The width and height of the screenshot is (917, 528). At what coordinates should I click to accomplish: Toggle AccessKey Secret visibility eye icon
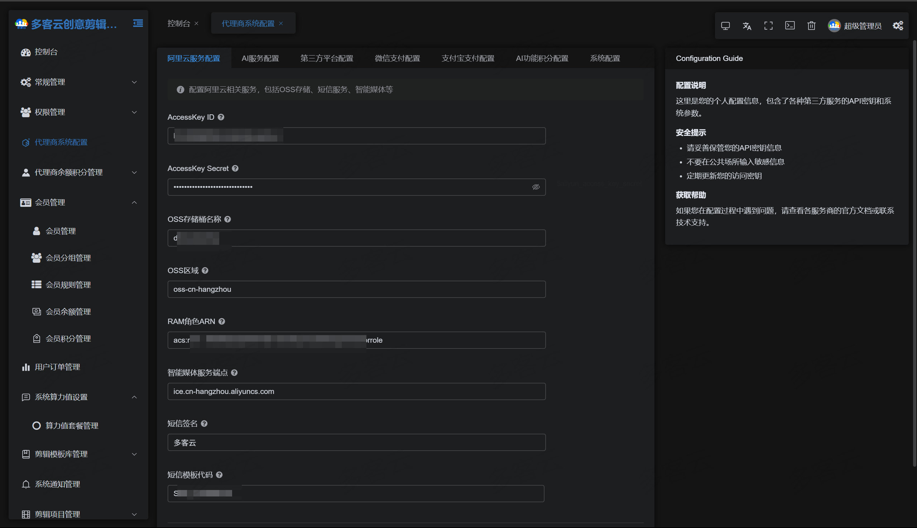(536, 187)
